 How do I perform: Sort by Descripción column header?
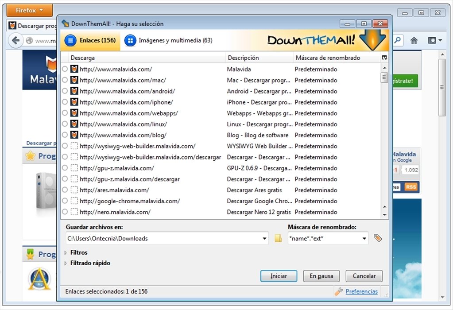259,58
